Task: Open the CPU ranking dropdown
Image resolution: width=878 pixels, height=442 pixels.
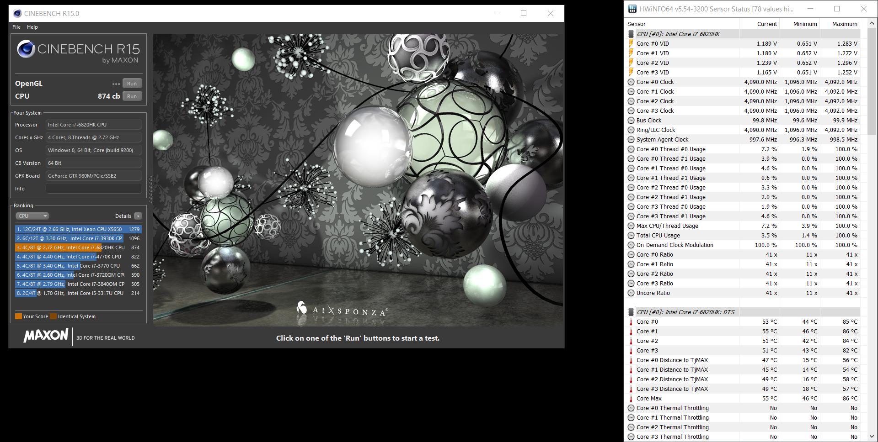Action: click(32, 216)
